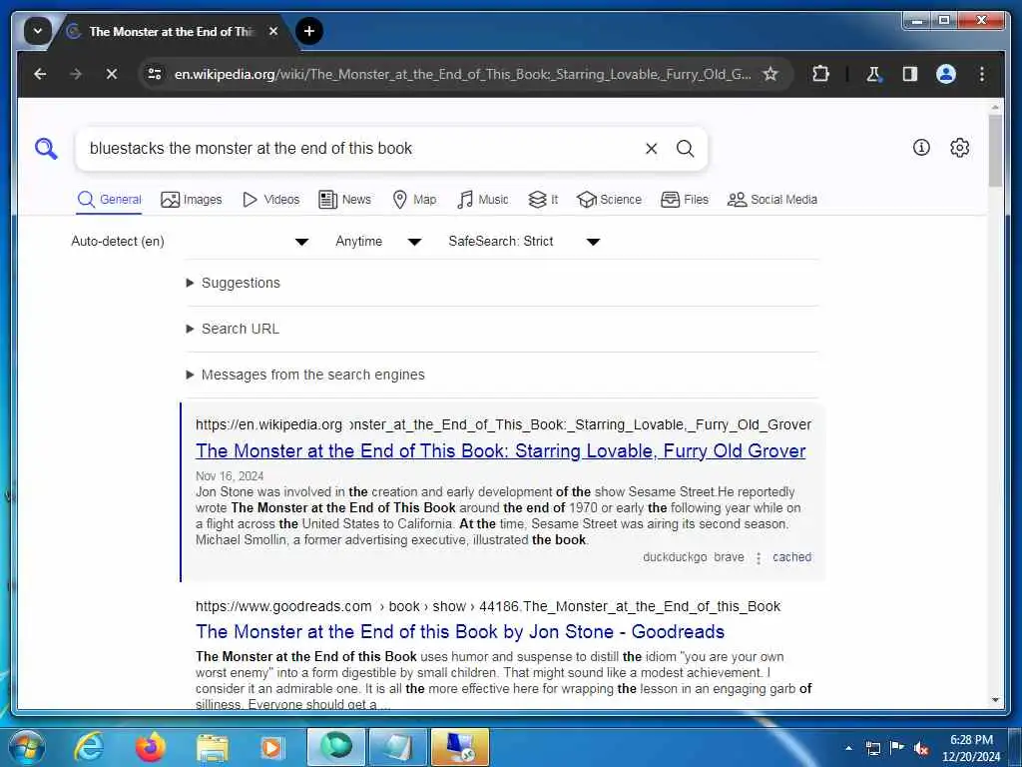1022x767 pixels.
Task: Open the Anytime time range dropdown
Action: click(x=378, y=242)
